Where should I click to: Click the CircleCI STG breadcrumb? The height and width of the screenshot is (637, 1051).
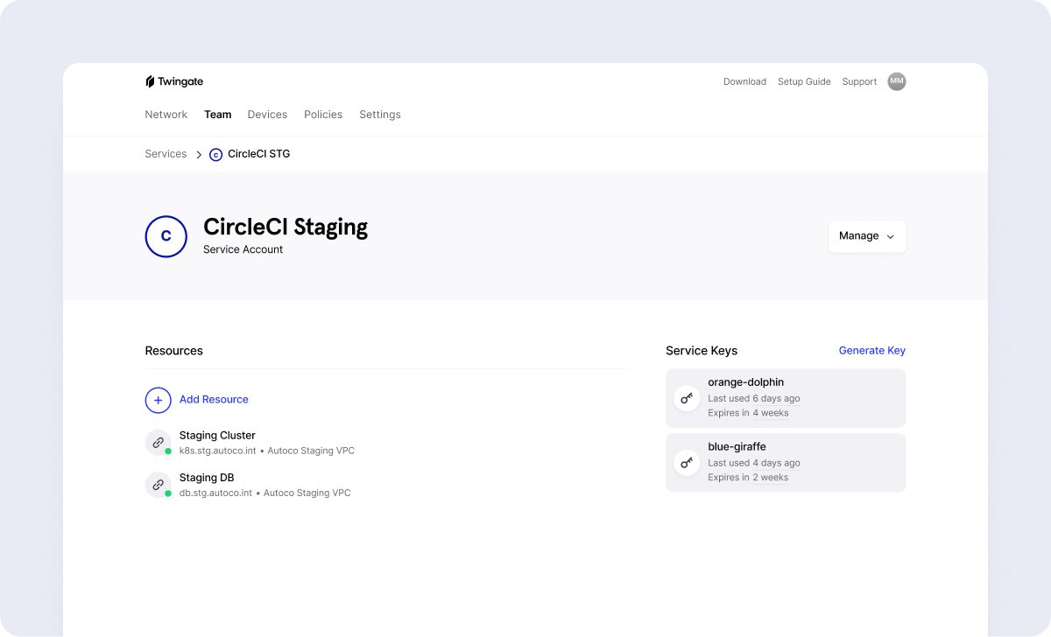[x=258, y=154]
